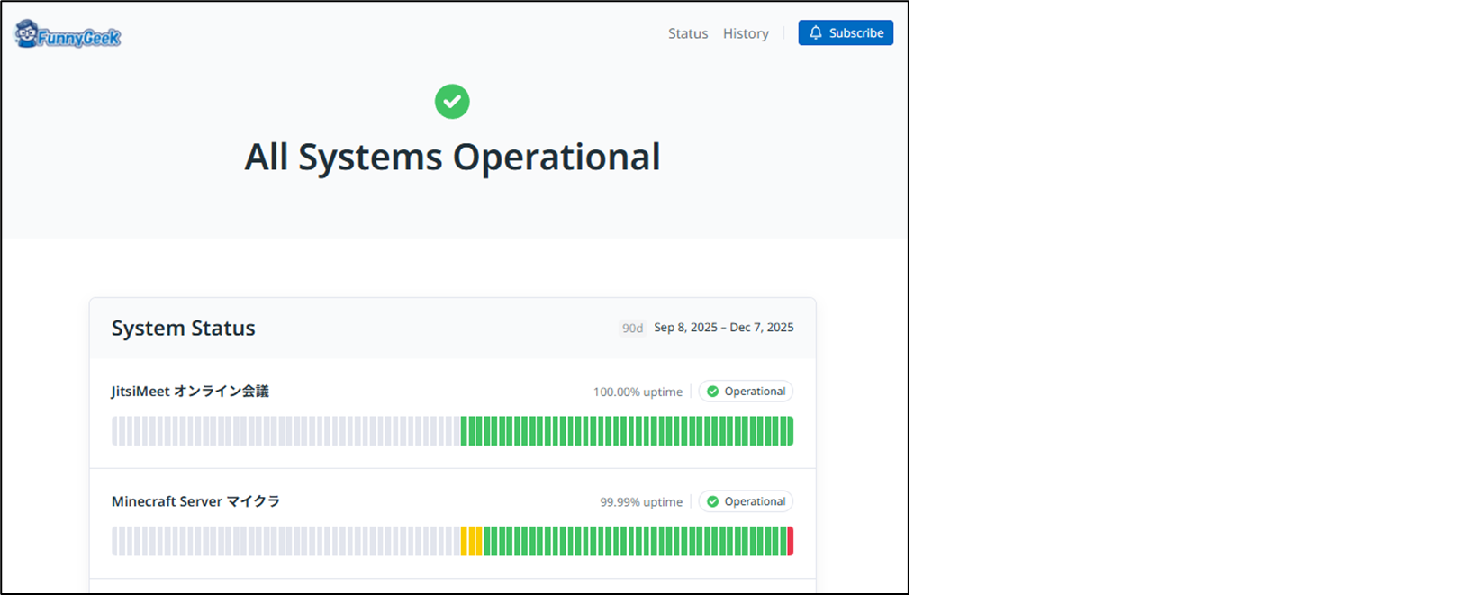Click Minecraft Server's green Operational check icon

712,501
